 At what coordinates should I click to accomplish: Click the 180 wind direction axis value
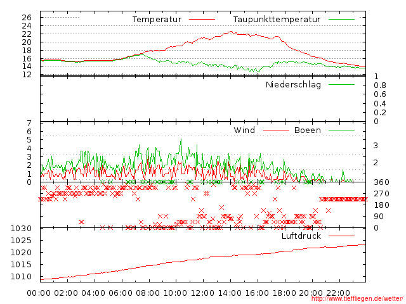click(381, 205)
